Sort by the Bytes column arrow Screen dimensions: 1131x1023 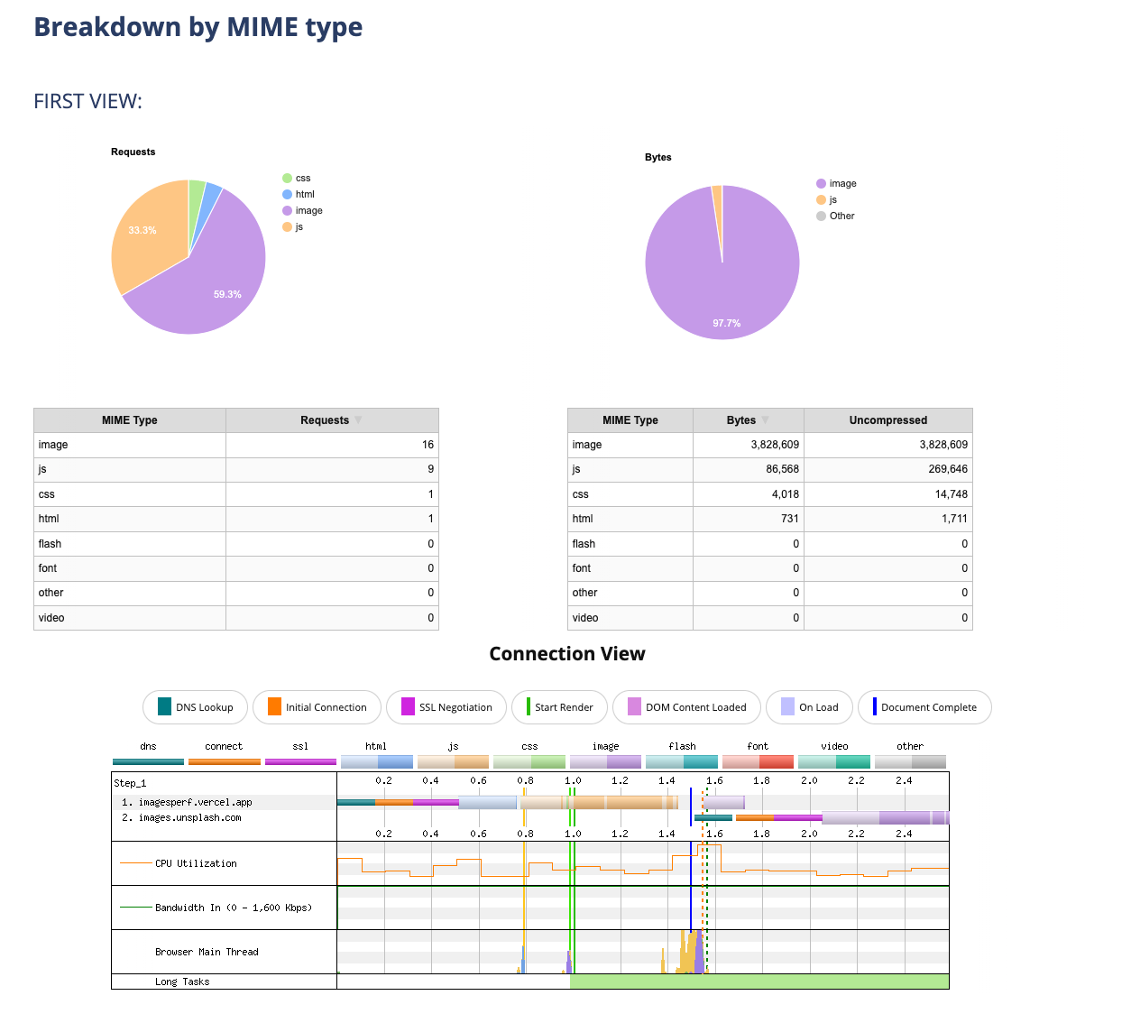coord(766,420)
